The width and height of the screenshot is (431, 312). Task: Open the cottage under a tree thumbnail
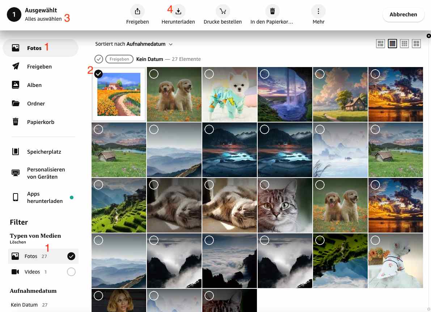(340, 94)
